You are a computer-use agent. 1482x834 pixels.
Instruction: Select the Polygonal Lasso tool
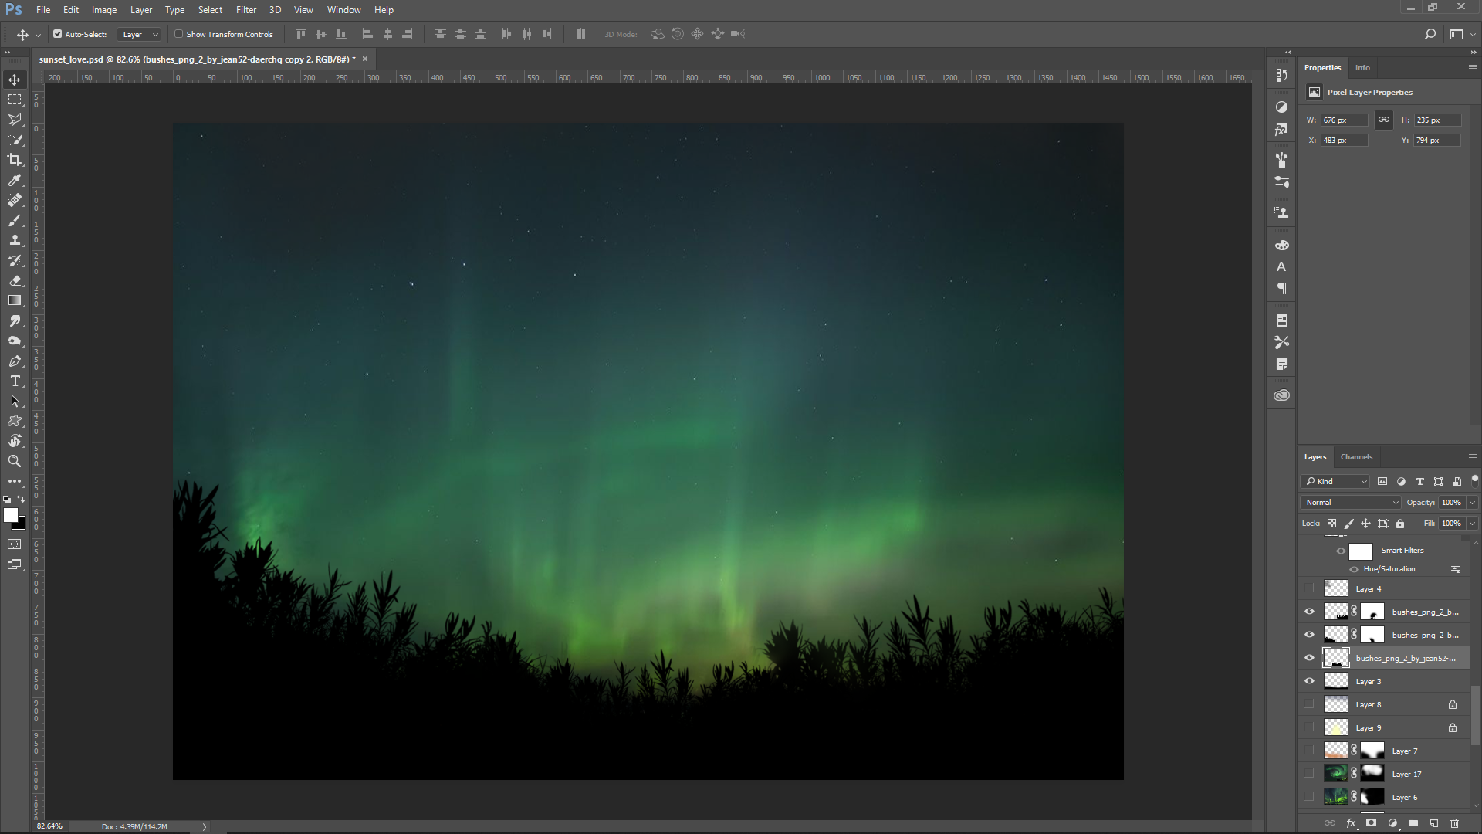[x=15, y=120]
